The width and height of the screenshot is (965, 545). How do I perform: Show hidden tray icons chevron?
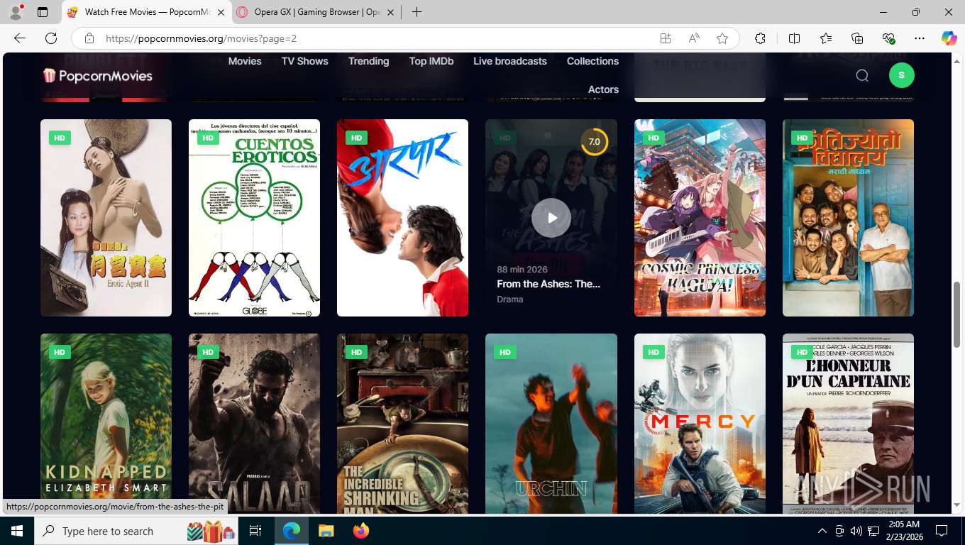click(822, 531)
